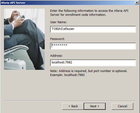Screen dimensions: 140x113
Task: Click the TOBIAS\afauser text entry
Action: tap(63, 29)
